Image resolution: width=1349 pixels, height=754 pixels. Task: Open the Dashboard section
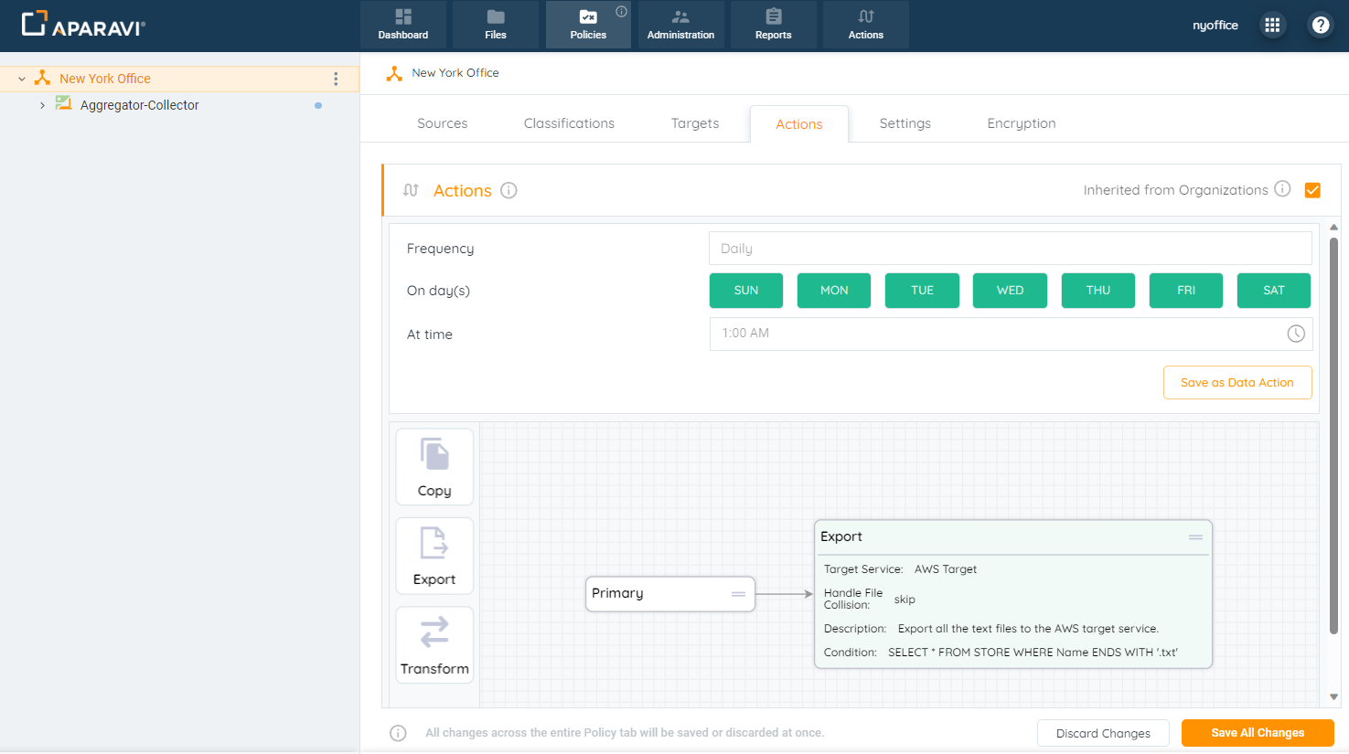[403, 25]
